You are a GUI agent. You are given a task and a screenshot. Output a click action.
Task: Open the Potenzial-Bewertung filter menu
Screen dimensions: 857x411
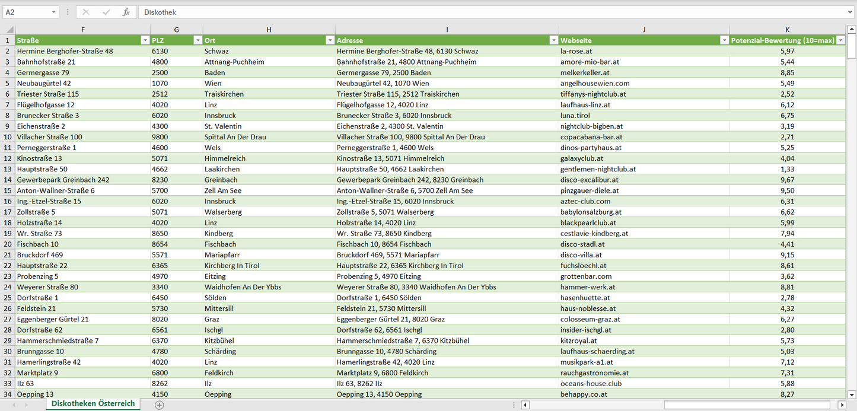tap(840, 40)
